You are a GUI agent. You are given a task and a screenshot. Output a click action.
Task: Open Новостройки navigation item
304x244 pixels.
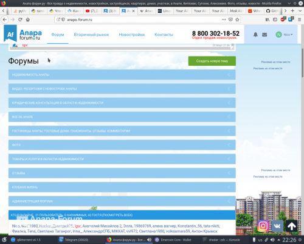click(132, 35)
